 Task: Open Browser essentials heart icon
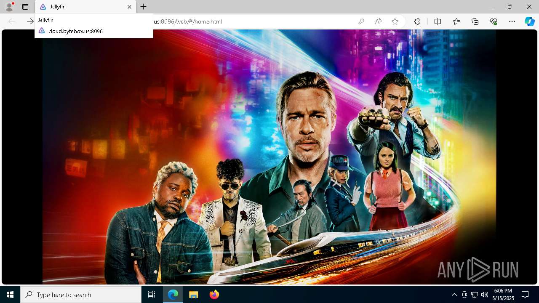(x=494, y=21)
